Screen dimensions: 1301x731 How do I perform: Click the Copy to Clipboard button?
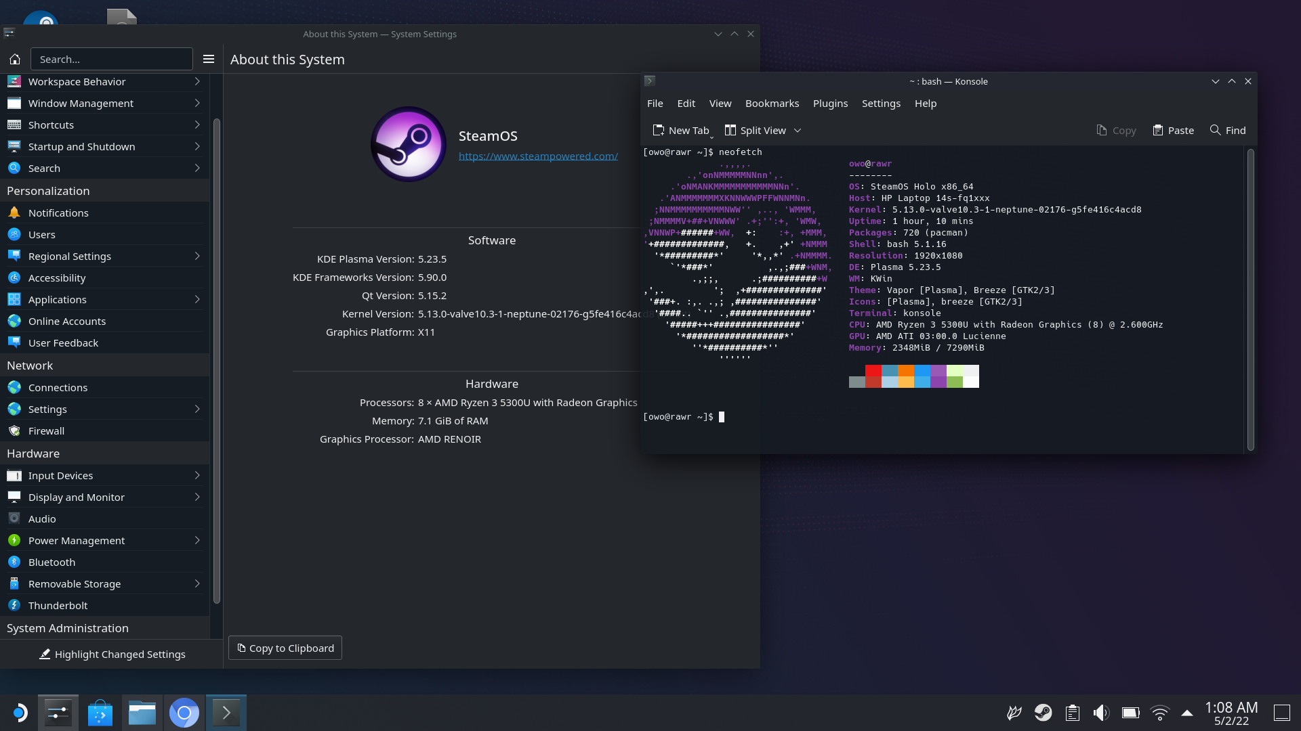point(284,647)
